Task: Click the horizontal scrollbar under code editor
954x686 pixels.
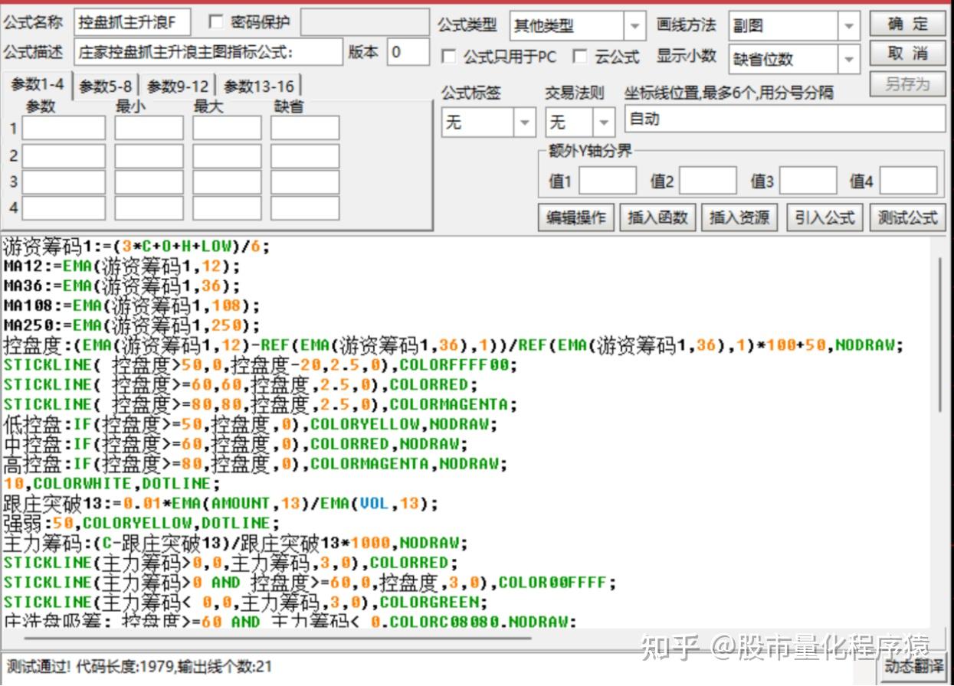Action: click(x=276, y=637)
